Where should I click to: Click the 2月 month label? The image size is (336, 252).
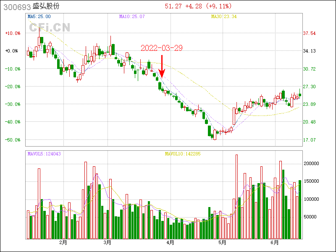pyautogui.click(x=63, y=243)
